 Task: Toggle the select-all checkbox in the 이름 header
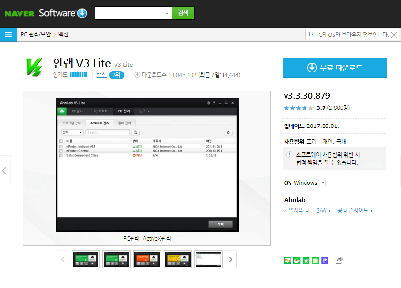61,141
